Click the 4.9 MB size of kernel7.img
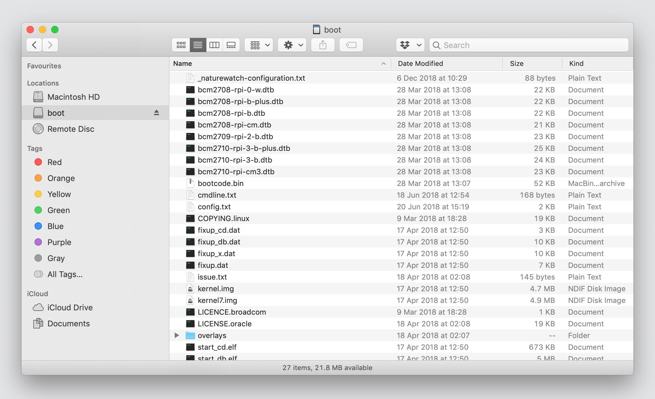Screen dimensions: 655x399 pyautogui.click(x=542, y=300)
